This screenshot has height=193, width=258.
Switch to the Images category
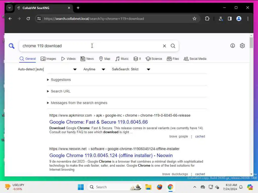click(48, 59)
